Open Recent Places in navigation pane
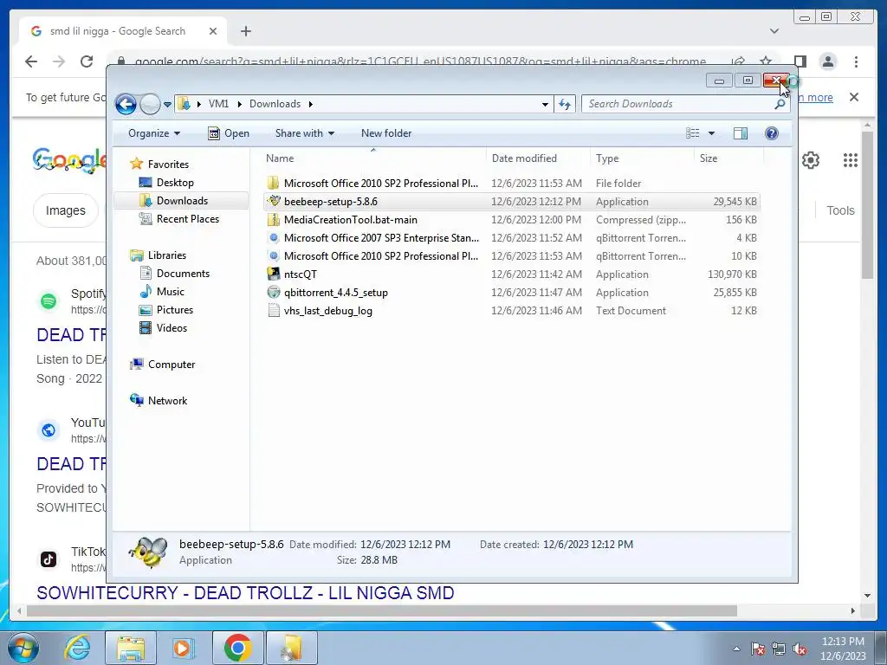This screenshot has height=665, width=887. 187,219
